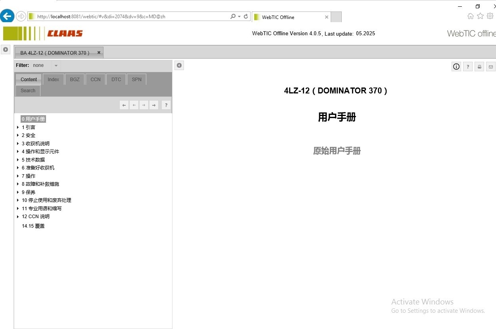Click the 用户手册 title in document

tap(337, 117)
